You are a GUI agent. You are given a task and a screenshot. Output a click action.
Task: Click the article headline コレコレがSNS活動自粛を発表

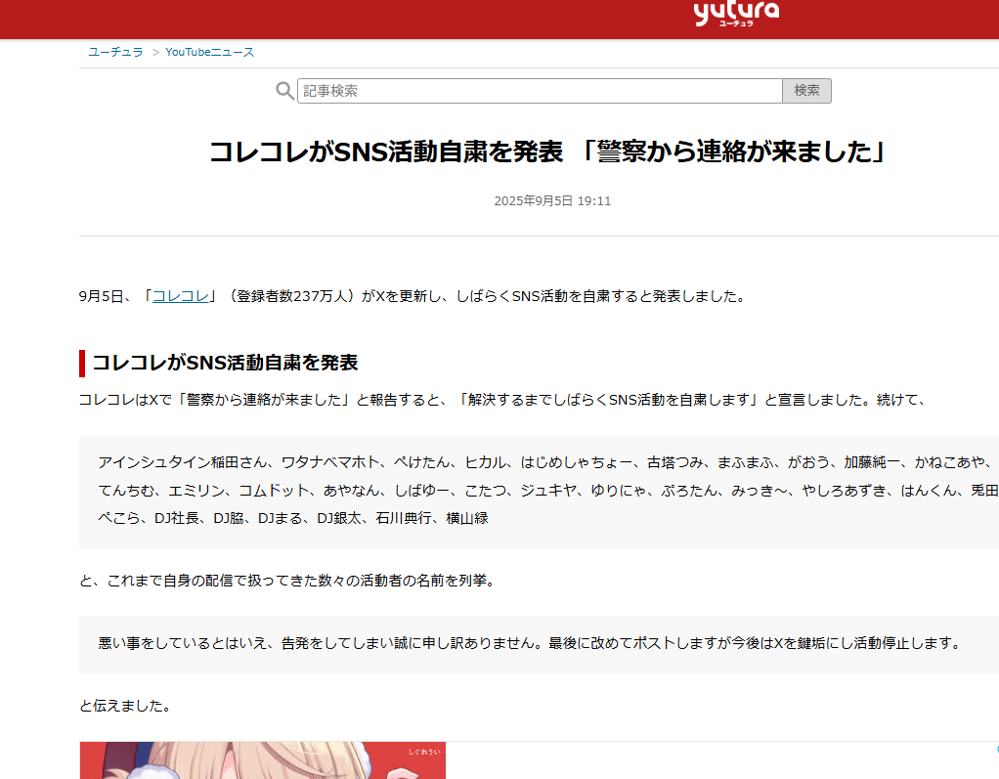coord(548,152)
